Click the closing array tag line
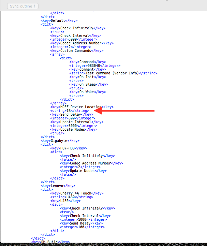 [58, 103]
